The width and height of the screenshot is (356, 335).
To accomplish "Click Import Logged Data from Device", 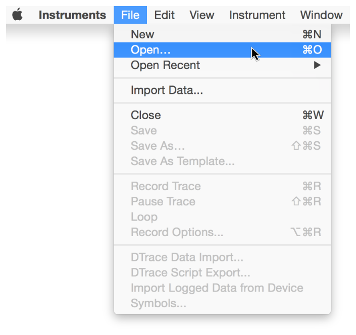I will coord(217,288).
